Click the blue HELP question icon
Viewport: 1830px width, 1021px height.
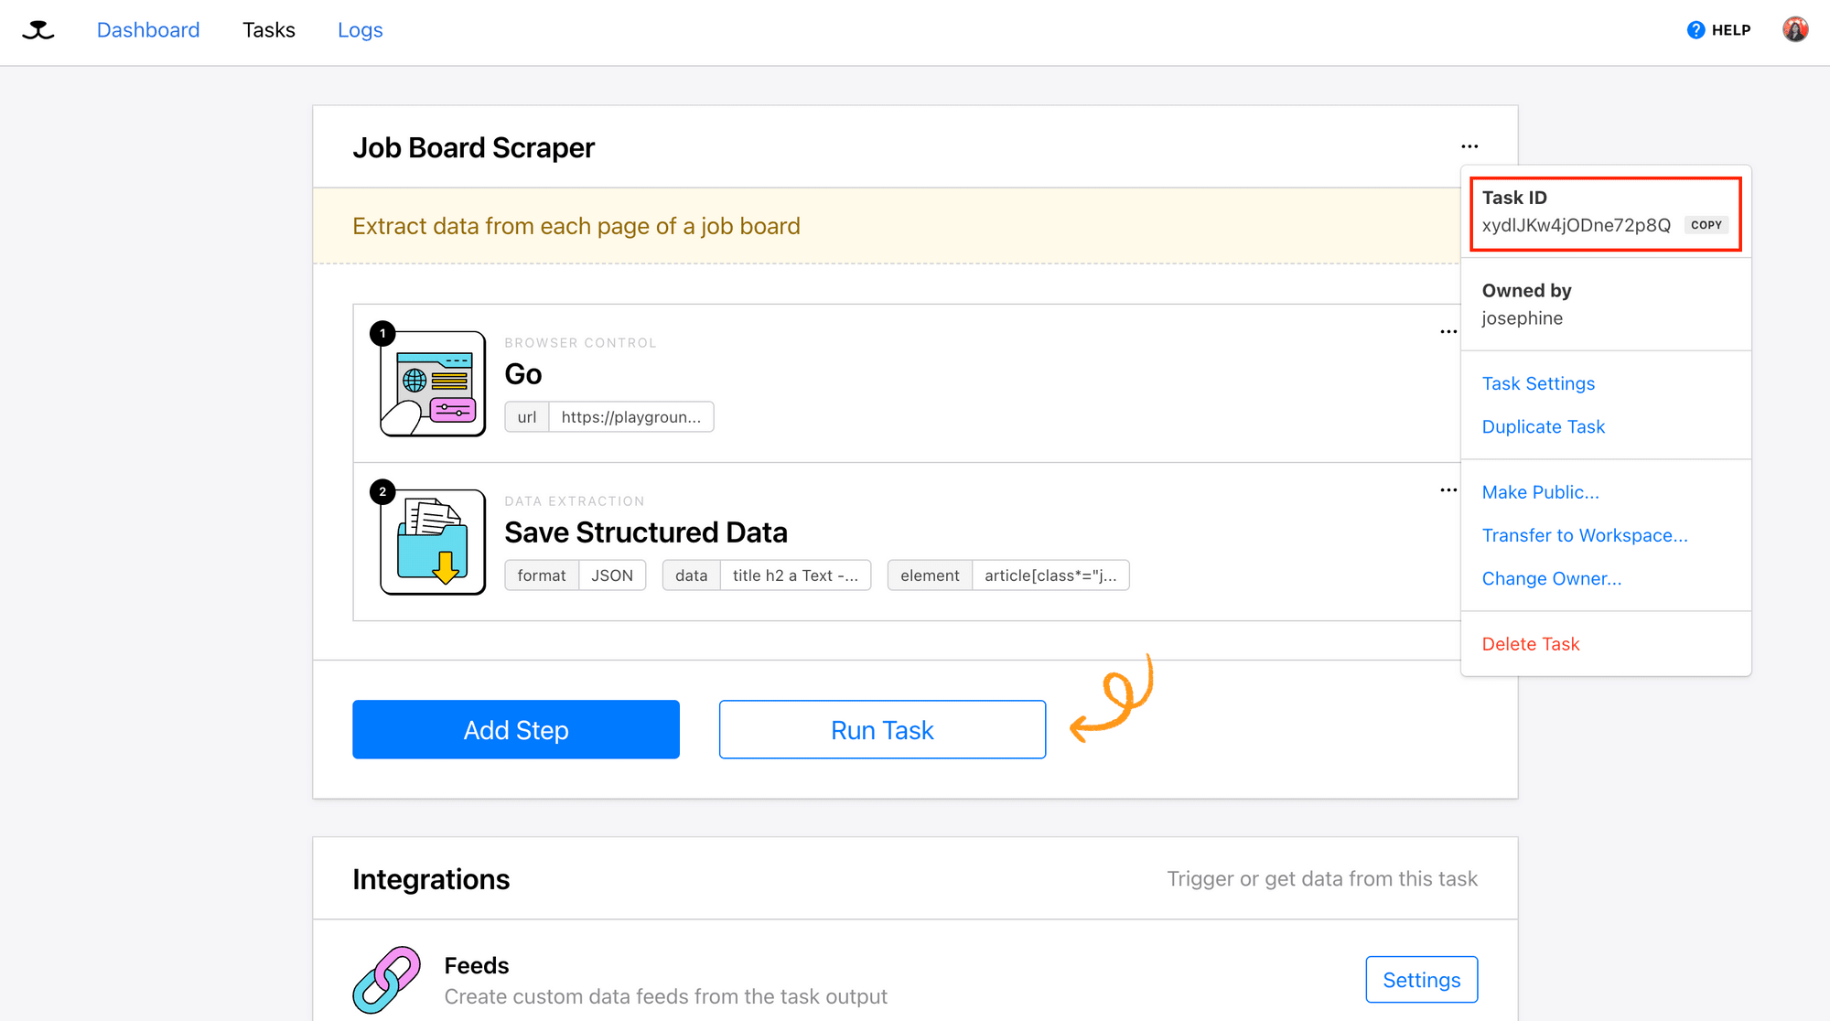coord(1695,30)
